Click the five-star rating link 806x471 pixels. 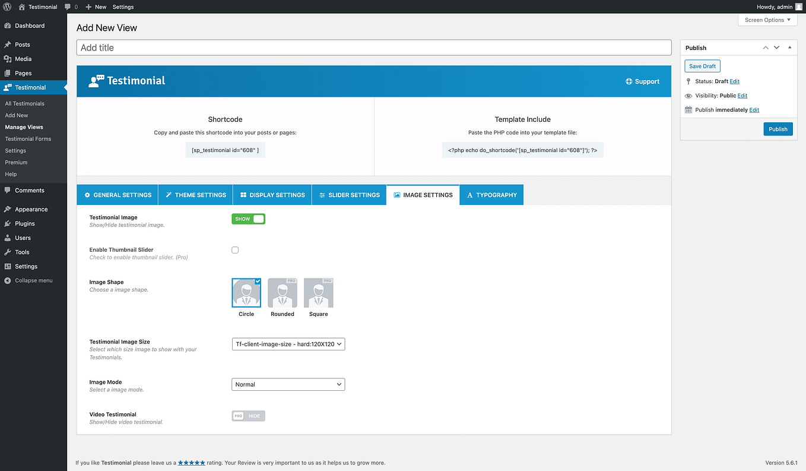tap(191, 463)
